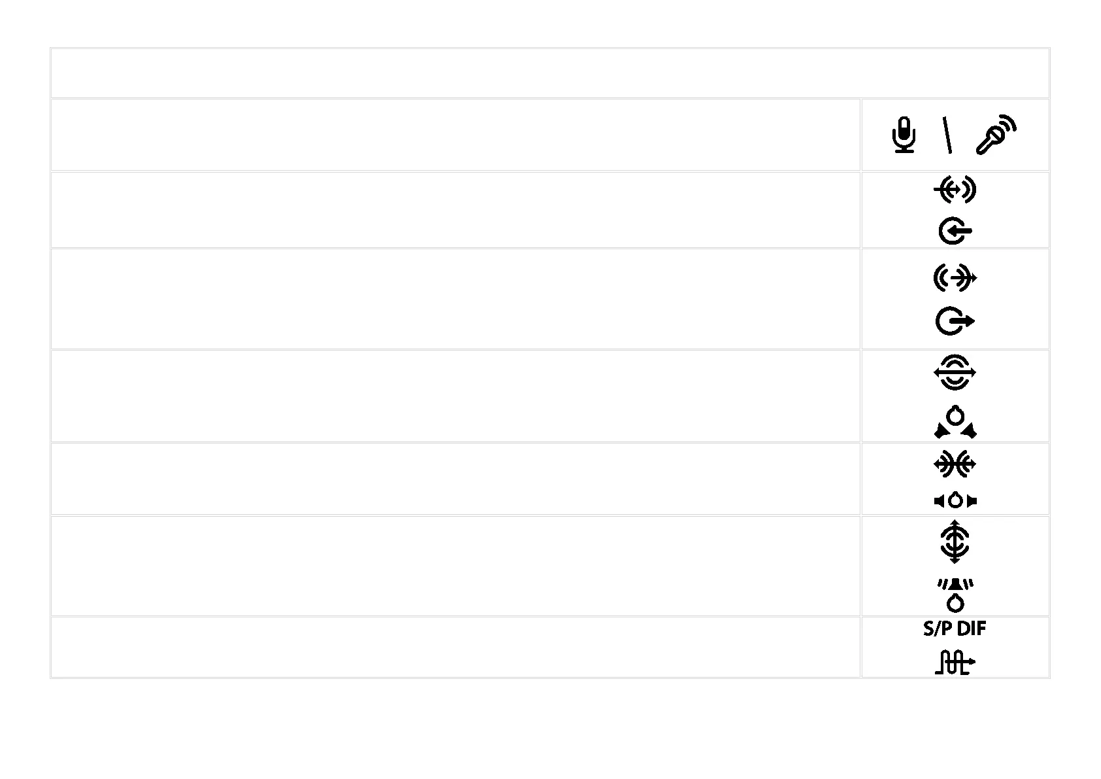This screenshot has height=779, width=1101.
Task: Click the blank cell left of line-out icons
Action: pyautogui.click(x=455, y=299)
